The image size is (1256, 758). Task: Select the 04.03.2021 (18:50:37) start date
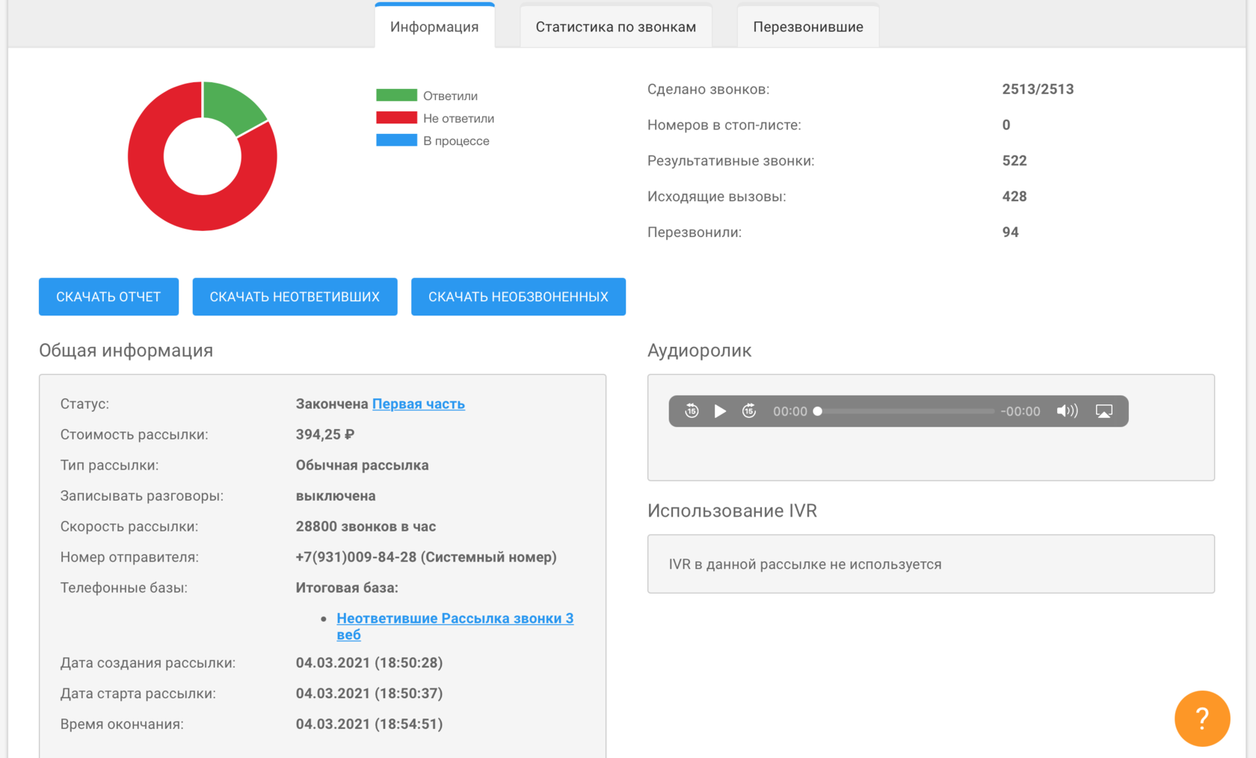tap(369, 694)
